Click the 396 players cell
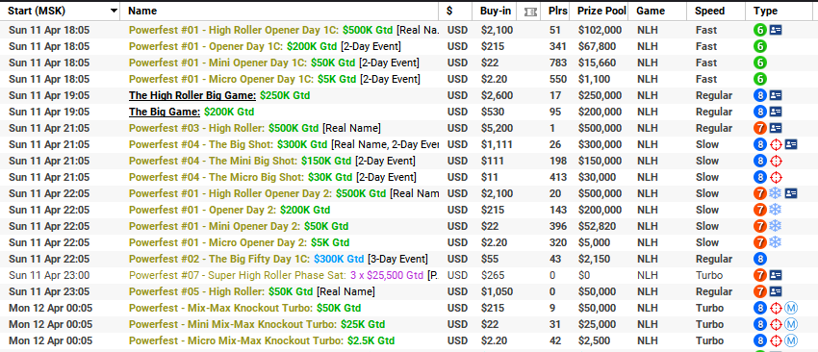Screen dimensions: 818x352 point(557,226)
